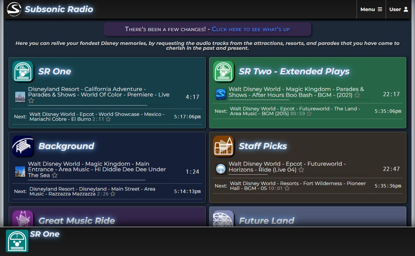The width and height of the screenshot is (415, 256).
Task: Select the SR Two - Extended Plays title
Action: point(294,72)
